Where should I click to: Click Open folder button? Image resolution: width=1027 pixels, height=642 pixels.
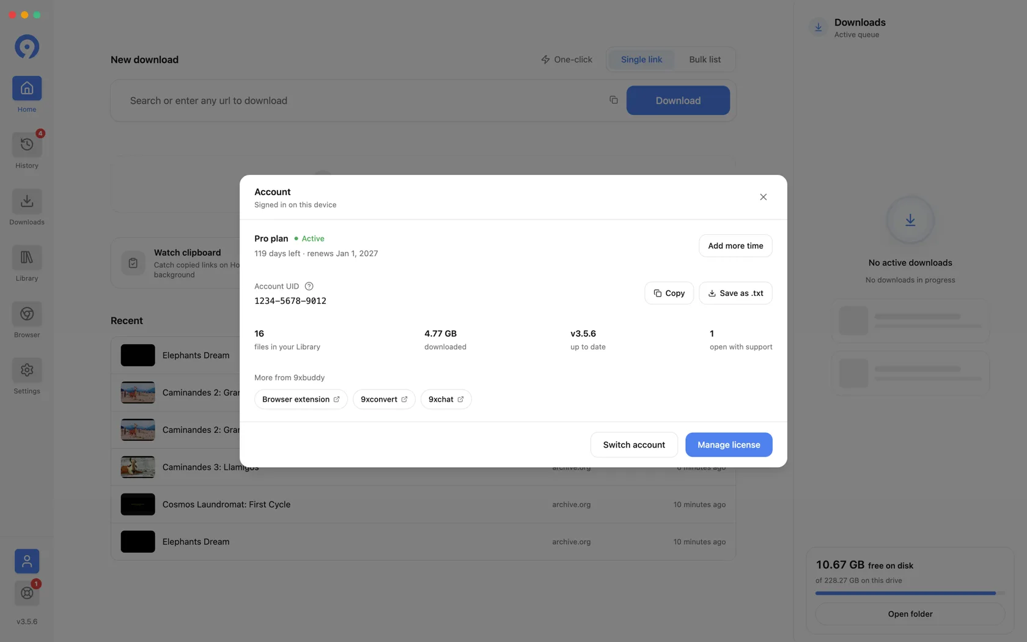tap(910, 614)
